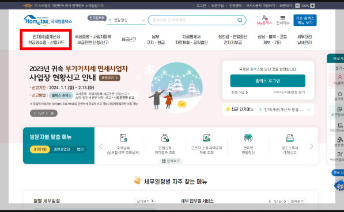Select 법인 visitor type
The image size is (344, 212).
80,149
